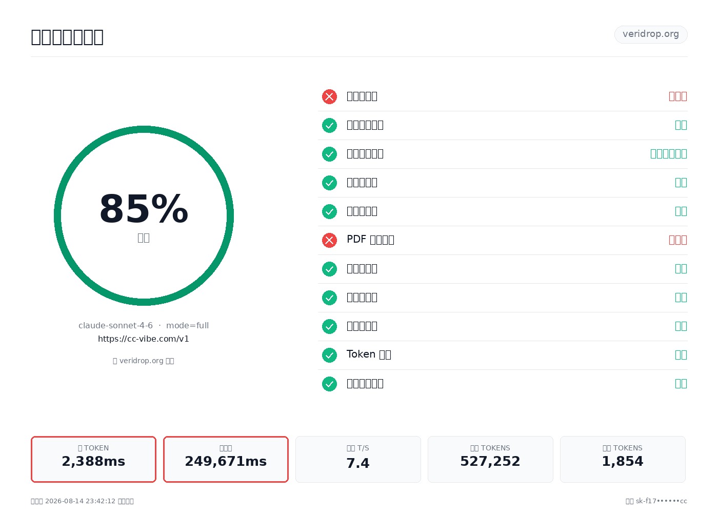Click check icon of row with longest green status
The width and height of the screenshot is (718, 513).
[x=329, y=154]
